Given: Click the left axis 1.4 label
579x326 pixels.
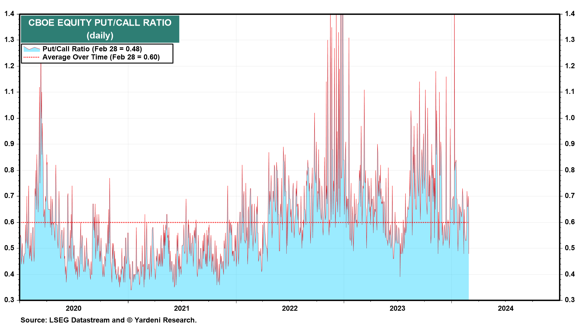Looking at the screenshot, I should 9,14.
